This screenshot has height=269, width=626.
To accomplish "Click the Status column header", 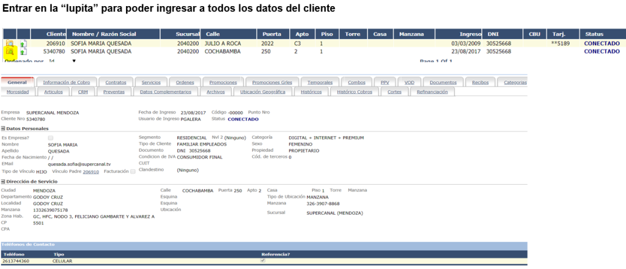I will (594, 34).
